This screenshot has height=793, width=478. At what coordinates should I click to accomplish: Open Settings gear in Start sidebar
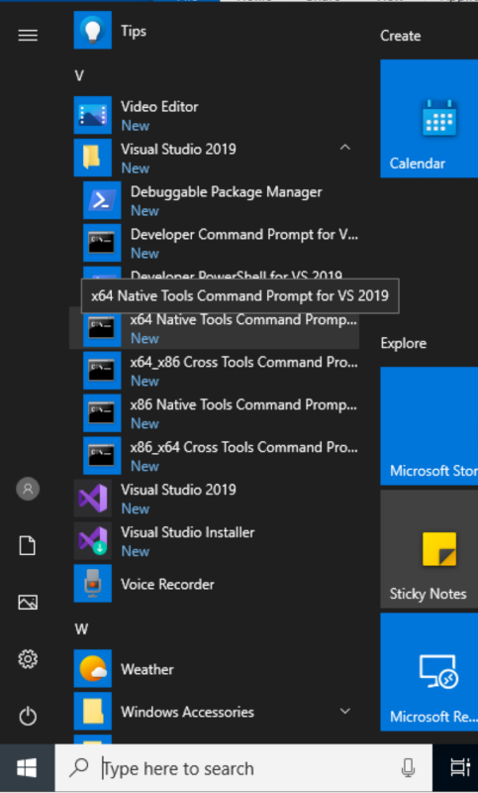click(x=28, y=659)
